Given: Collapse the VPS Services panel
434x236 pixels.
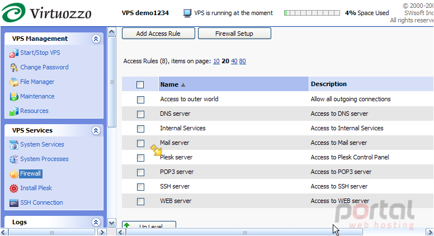Looking at the screenshot, I should pyautogui.click(x=96, y=130).
